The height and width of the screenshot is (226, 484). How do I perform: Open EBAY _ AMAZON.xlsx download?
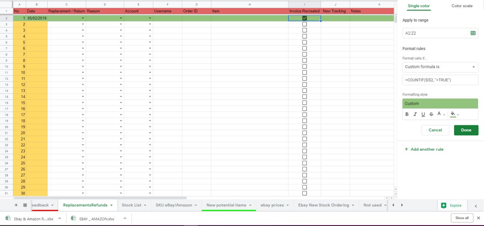(x=93, y=219)
